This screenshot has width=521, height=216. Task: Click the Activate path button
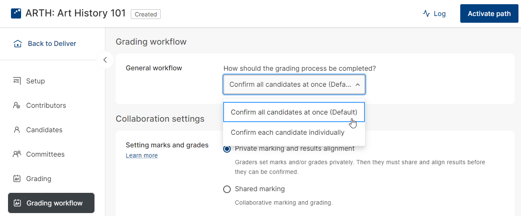(x=489, y=13)
